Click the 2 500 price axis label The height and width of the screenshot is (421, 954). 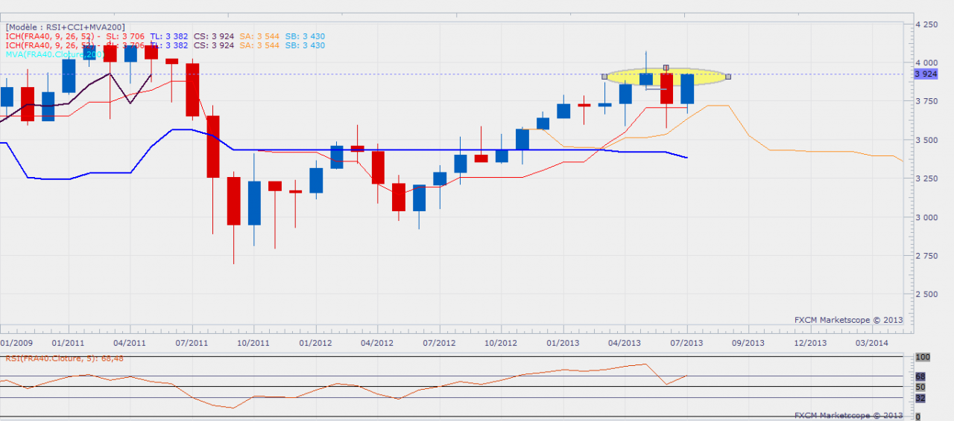927,294
